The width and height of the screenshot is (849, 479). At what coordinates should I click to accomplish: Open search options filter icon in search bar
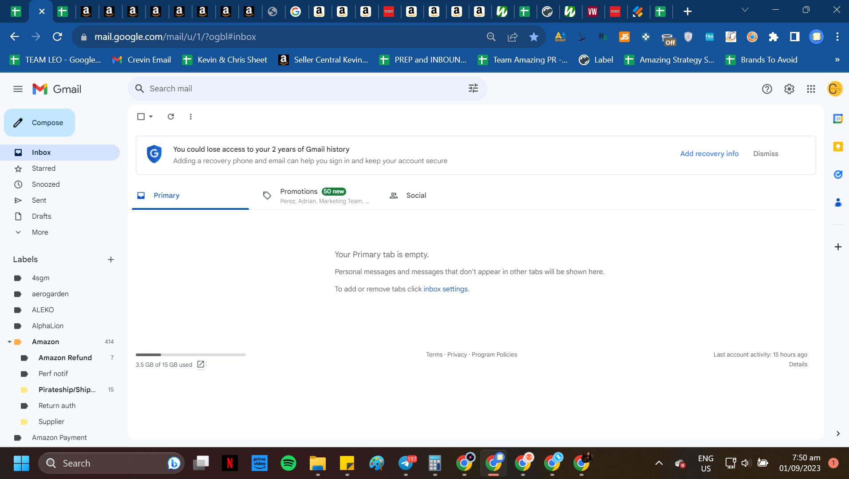pyautogui.click(x=473, y=88)
